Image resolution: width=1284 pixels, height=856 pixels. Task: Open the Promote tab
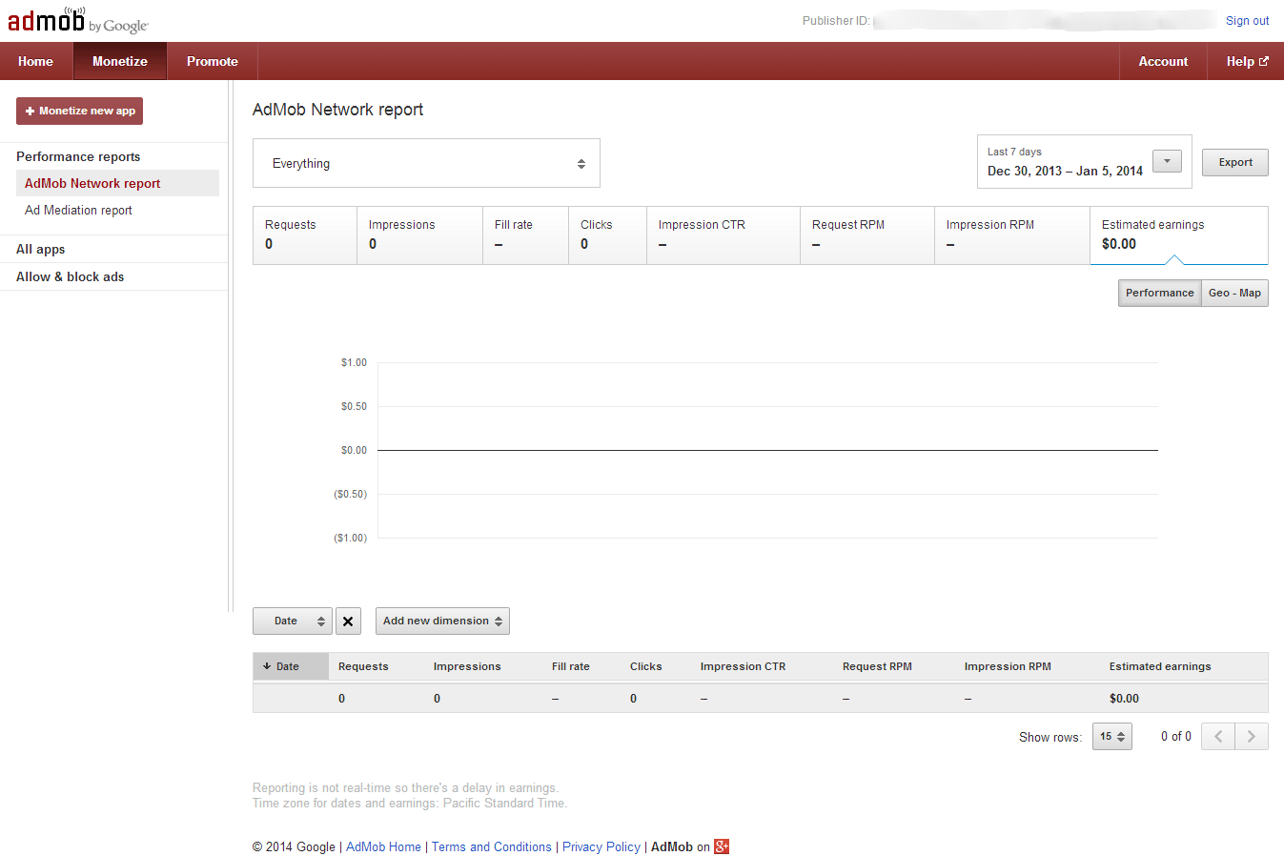[212, 61]
